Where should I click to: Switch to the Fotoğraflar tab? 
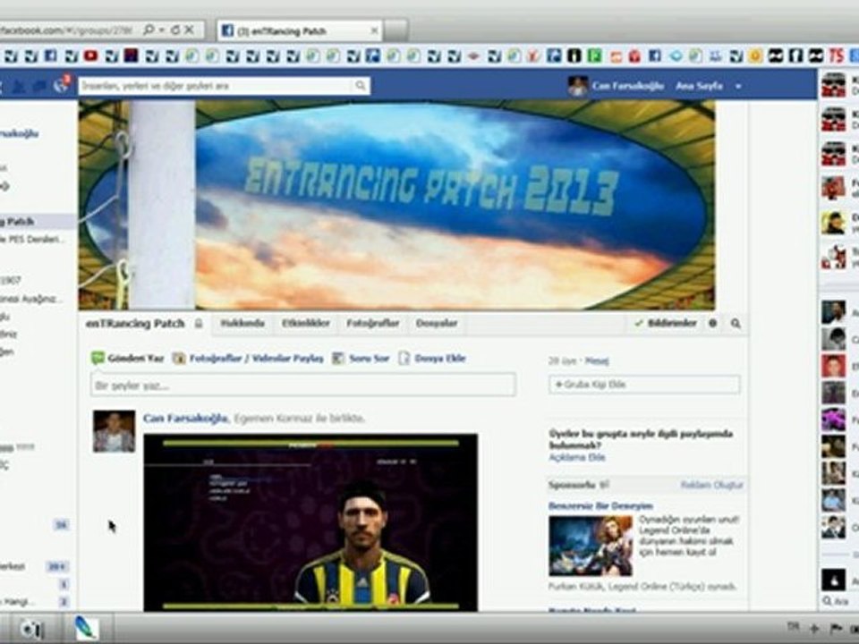pos(372,323)
